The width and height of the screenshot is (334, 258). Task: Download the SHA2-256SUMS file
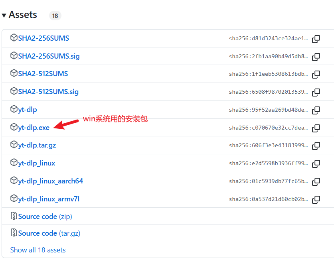pyautogui.click(x=43, y=38)
